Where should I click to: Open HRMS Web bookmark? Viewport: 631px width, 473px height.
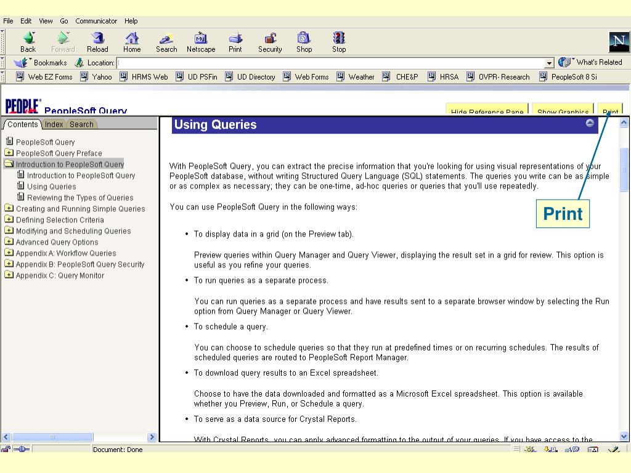coord(144,77)
